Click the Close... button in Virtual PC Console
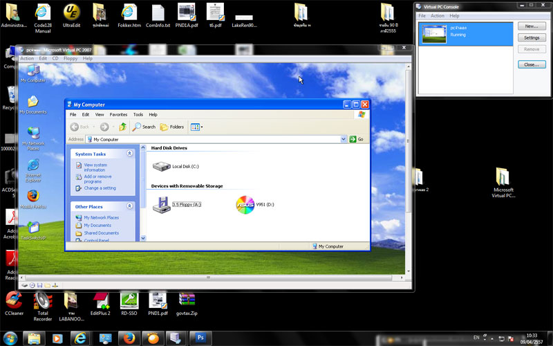The image size is (553, 346). [532, 64]
